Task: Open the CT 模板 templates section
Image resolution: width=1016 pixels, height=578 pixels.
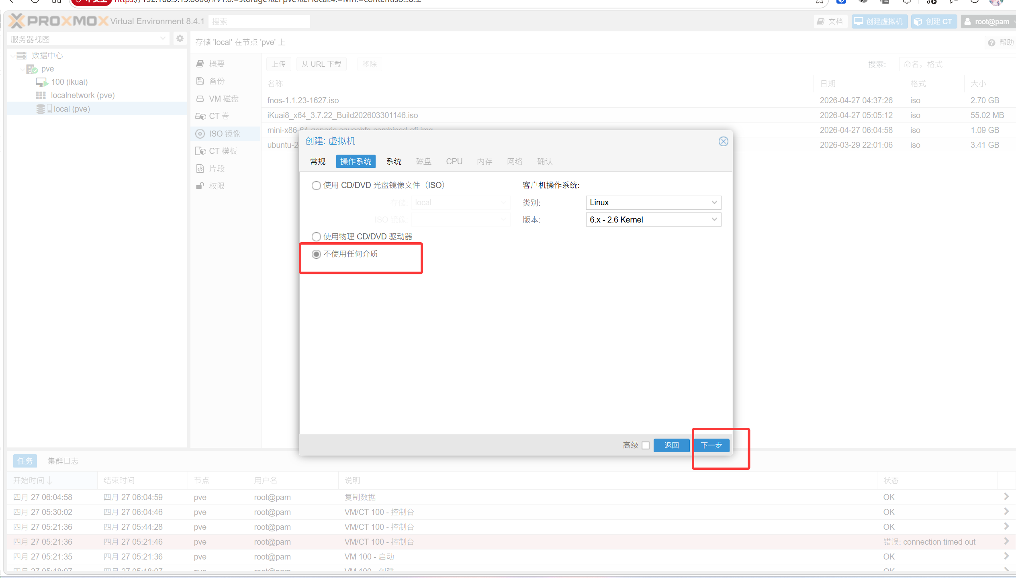Action: [x=223, y=151]
